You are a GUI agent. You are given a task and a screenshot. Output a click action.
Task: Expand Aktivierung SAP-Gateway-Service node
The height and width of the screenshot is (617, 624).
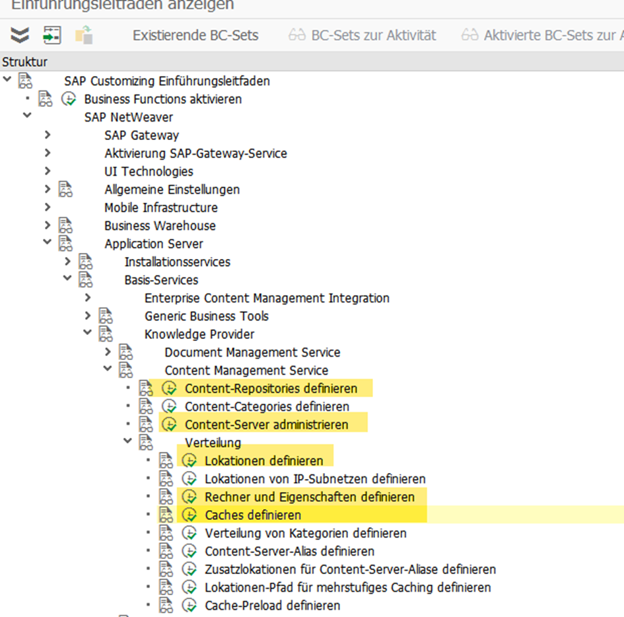[48, 153]
